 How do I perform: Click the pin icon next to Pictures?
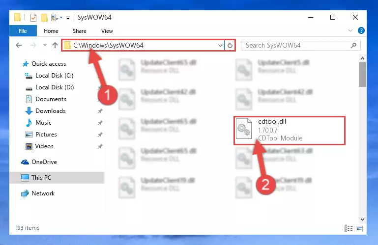100,135
